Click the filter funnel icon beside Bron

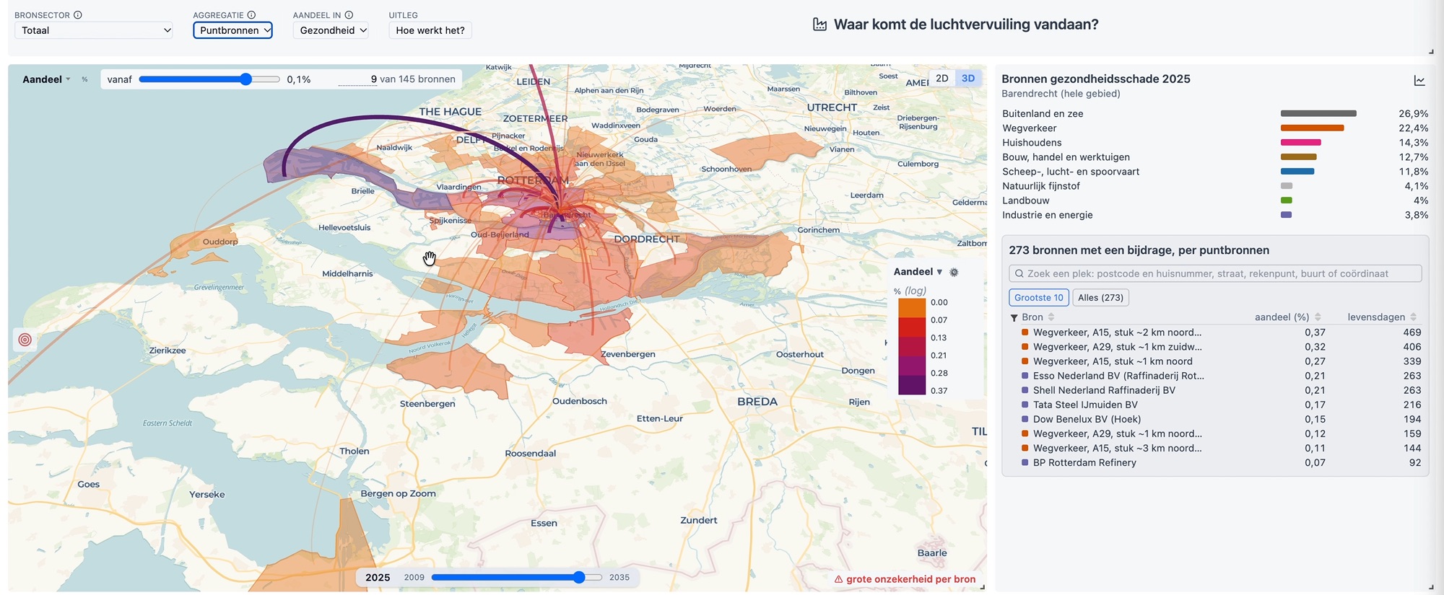click(x=1014, y=317)
